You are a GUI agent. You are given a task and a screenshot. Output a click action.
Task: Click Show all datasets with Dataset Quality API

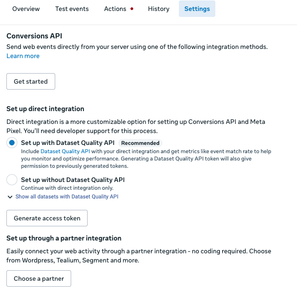point(67,197)
